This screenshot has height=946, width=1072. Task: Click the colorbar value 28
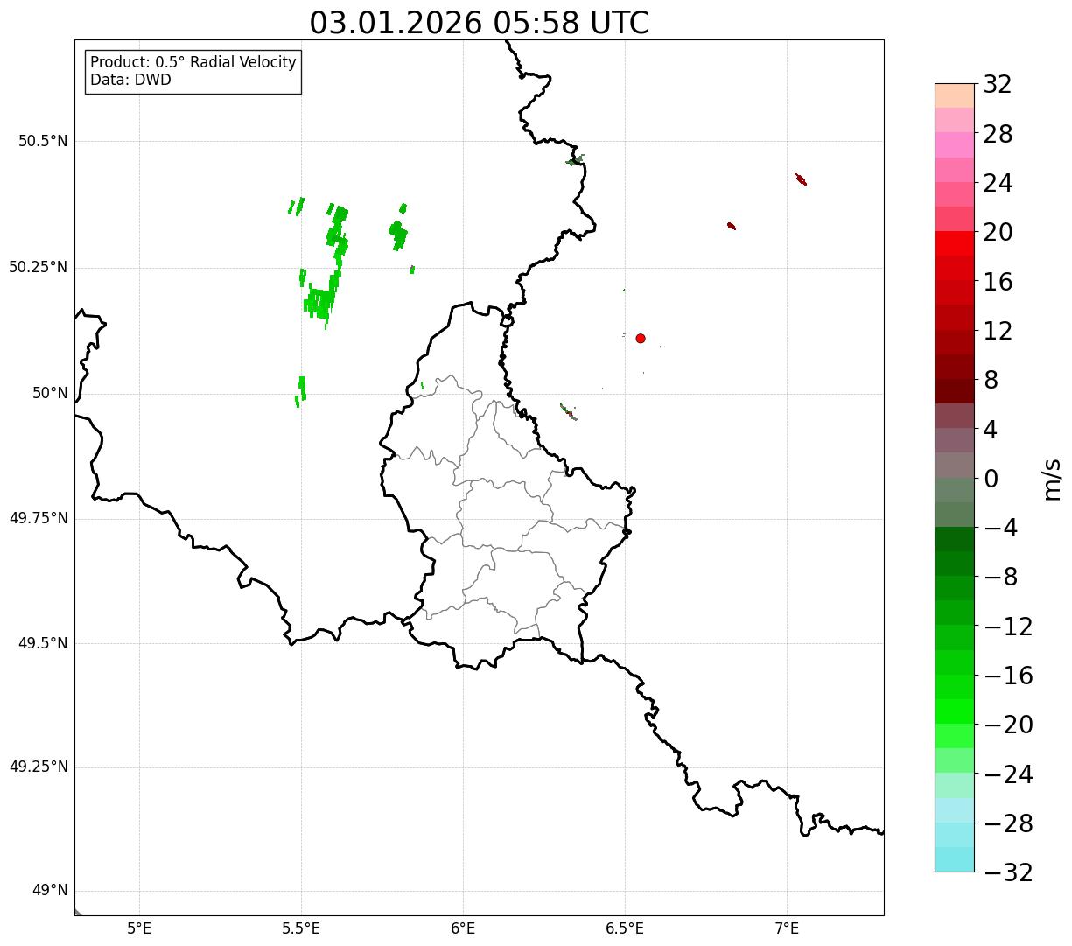[x=998, y=134]
